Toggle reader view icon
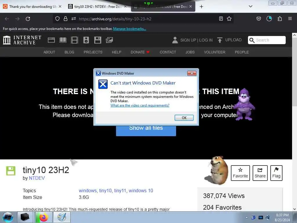 coord(221,19)
